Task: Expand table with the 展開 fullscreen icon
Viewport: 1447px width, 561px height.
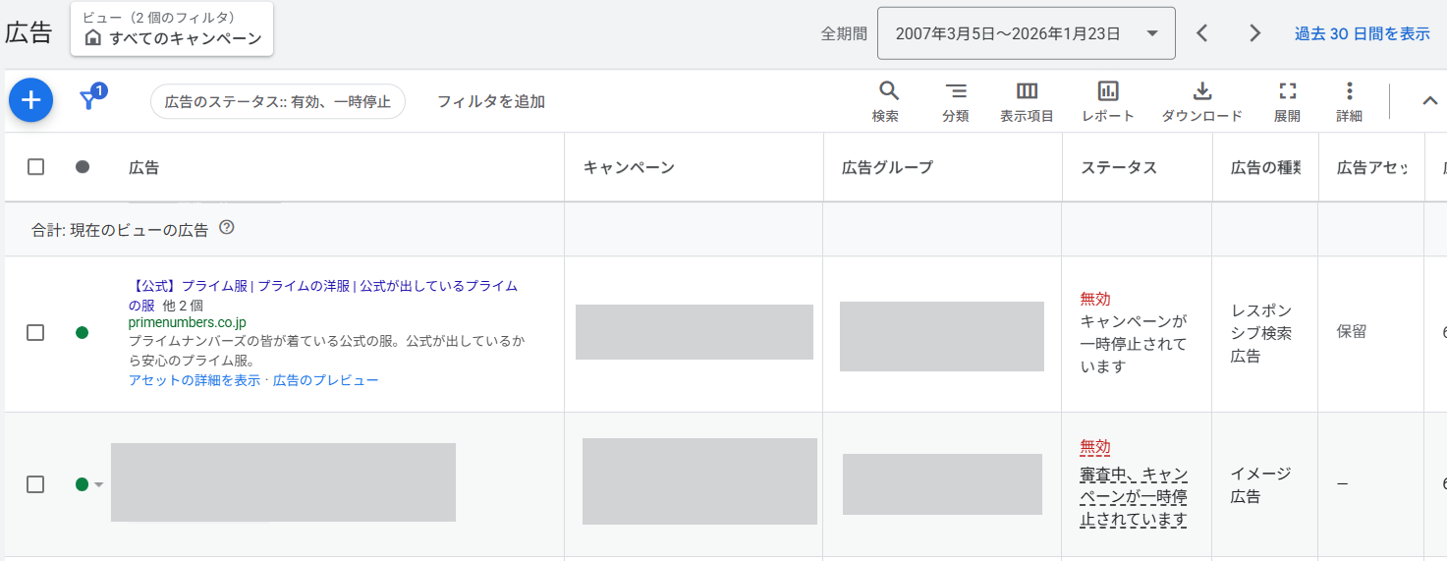Action: coord(1287,91)
